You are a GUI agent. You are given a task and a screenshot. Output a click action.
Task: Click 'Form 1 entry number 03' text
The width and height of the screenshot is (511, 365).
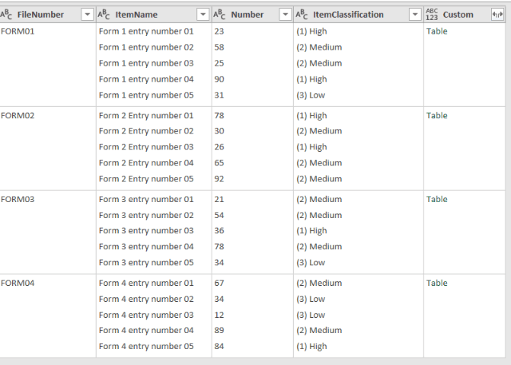tap(146, 63)
